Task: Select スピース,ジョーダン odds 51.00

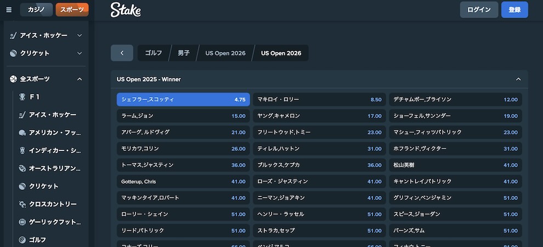Action: coord(455,215)
